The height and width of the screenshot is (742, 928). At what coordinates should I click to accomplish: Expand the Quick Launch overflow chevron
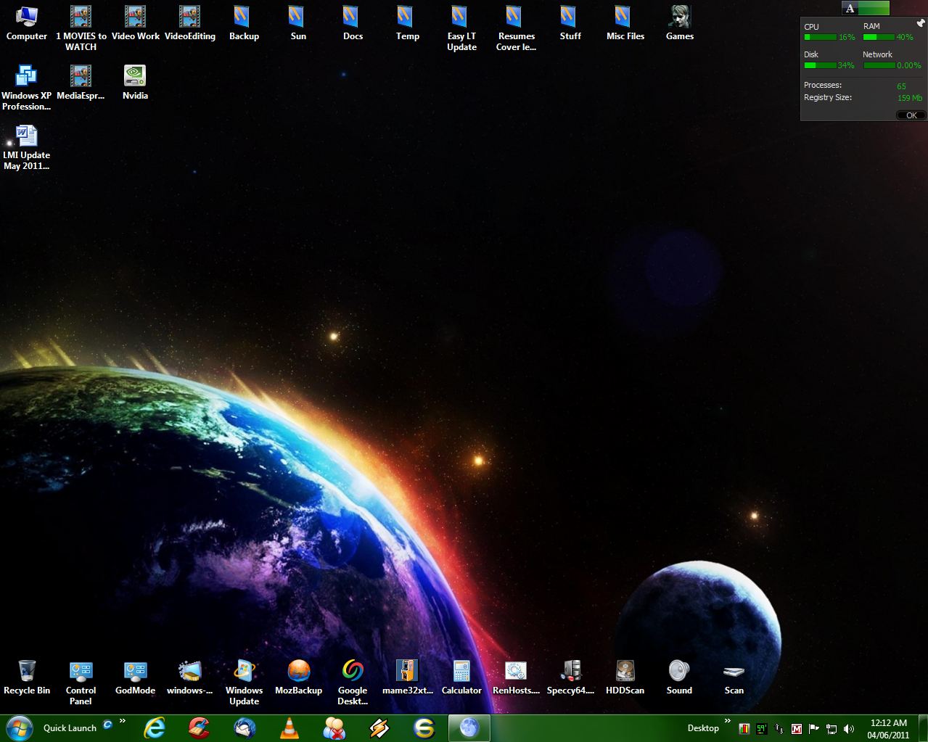(x=122, y=722)
